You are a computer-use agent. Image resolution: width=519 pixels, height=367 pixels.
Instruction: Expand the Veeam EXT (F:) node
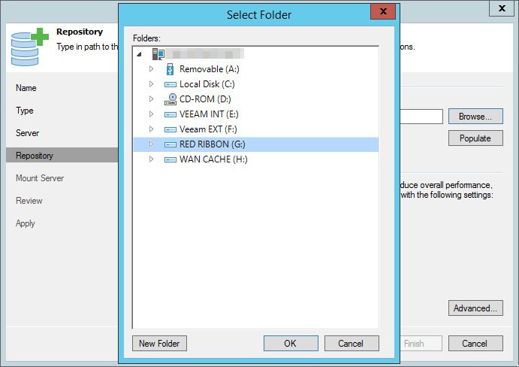point(151,129)
